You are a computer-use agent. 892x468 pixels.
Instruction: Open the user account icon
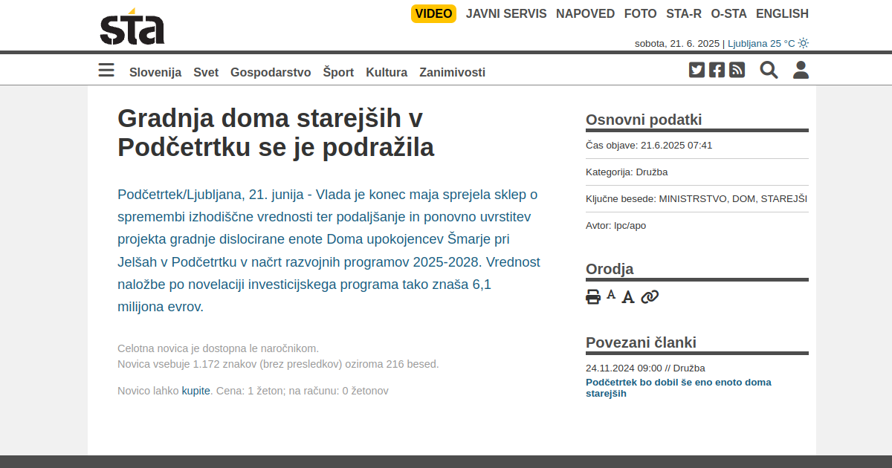[801, 70]
